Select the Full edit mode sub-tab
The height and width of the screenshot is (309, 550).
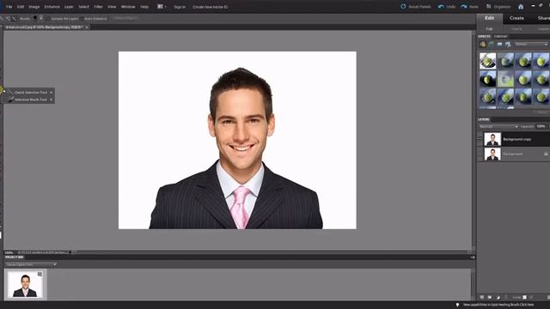point(489,29)
